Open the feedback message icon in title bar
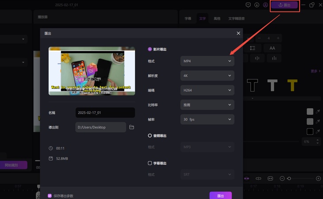This screenshot has width=323, height=199. [248, 5]
